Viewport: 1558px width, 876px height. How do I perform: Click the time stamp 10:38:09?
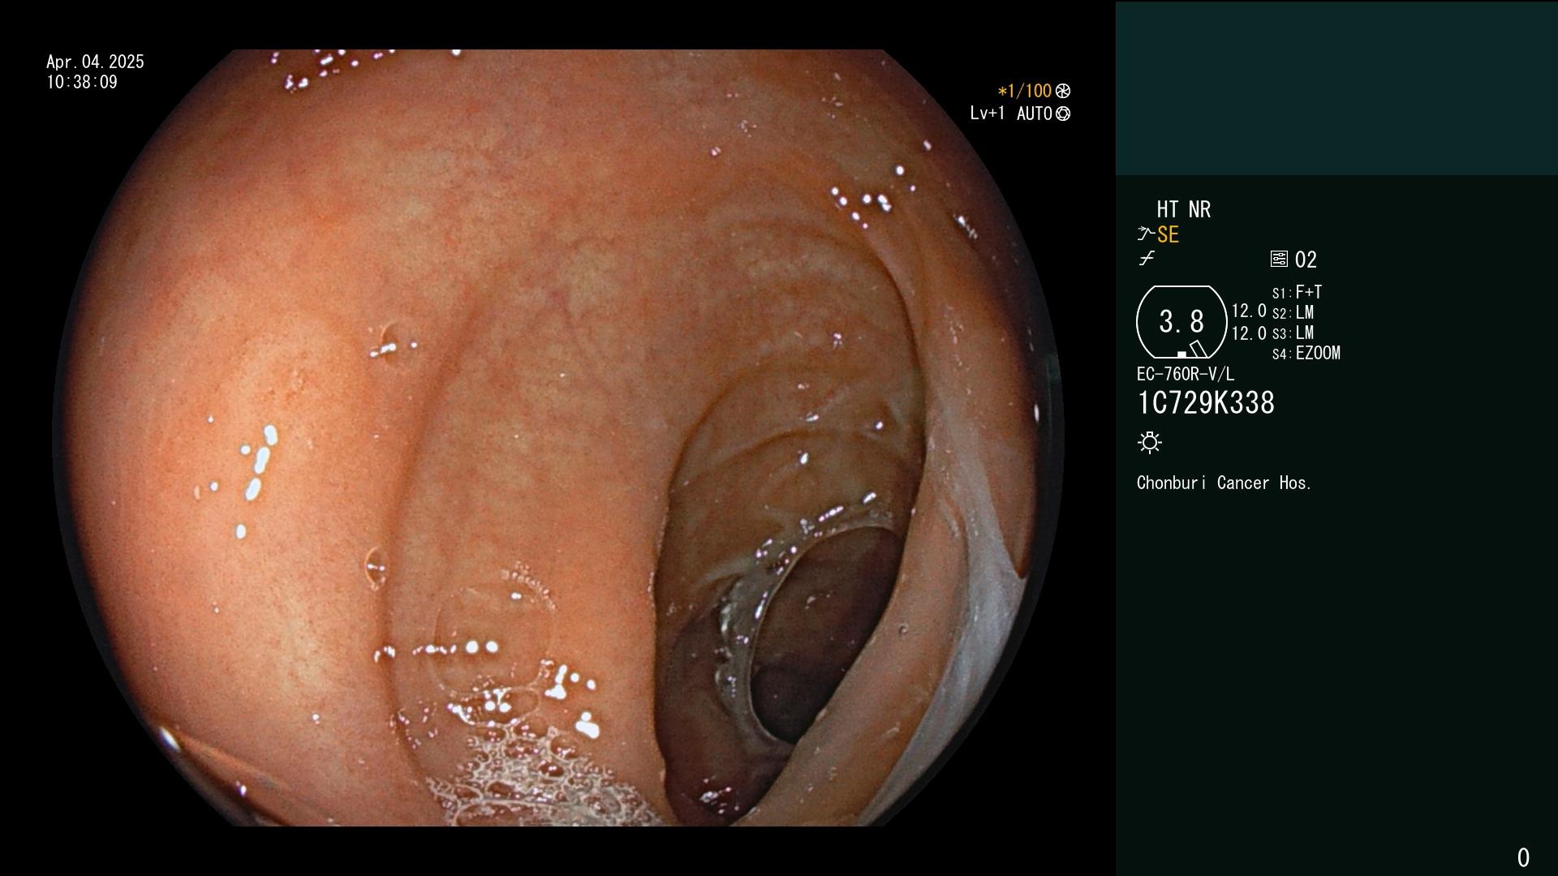pos(82,82)
